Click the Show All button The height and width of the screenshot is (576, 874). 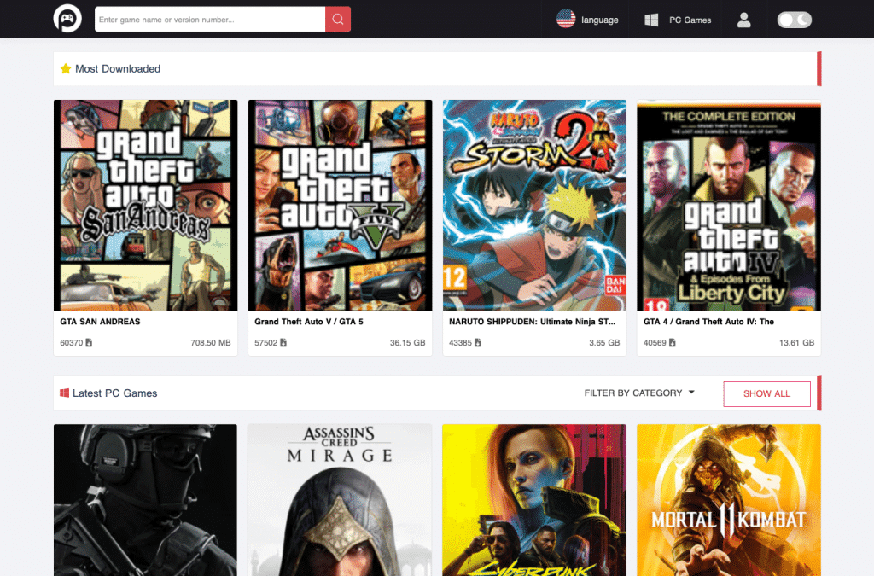pos(766,394)
